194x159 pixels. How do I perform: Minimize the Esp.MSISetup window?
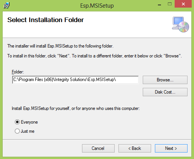point(159,5)
